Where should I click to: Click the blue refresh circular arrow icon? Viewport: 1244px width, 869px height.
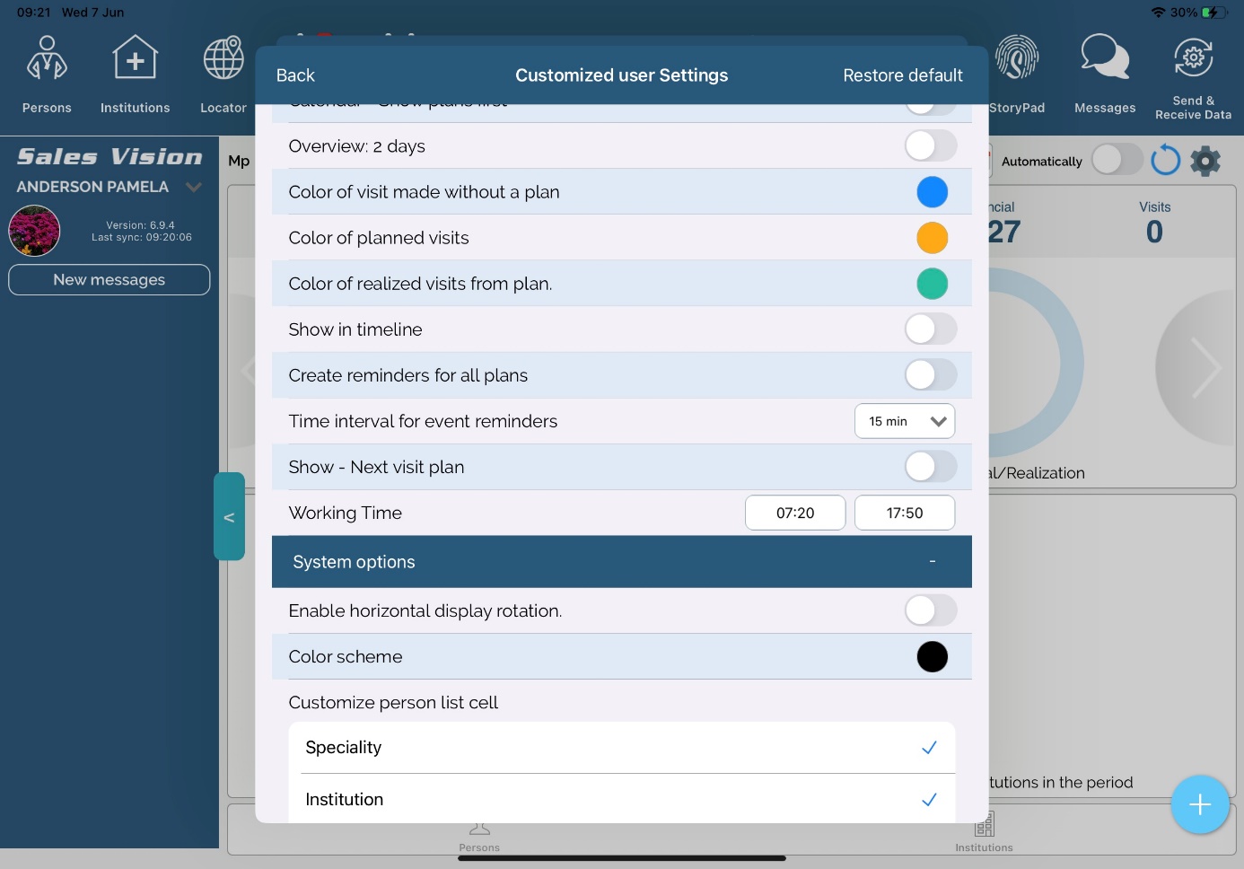tap(1165, 161)
